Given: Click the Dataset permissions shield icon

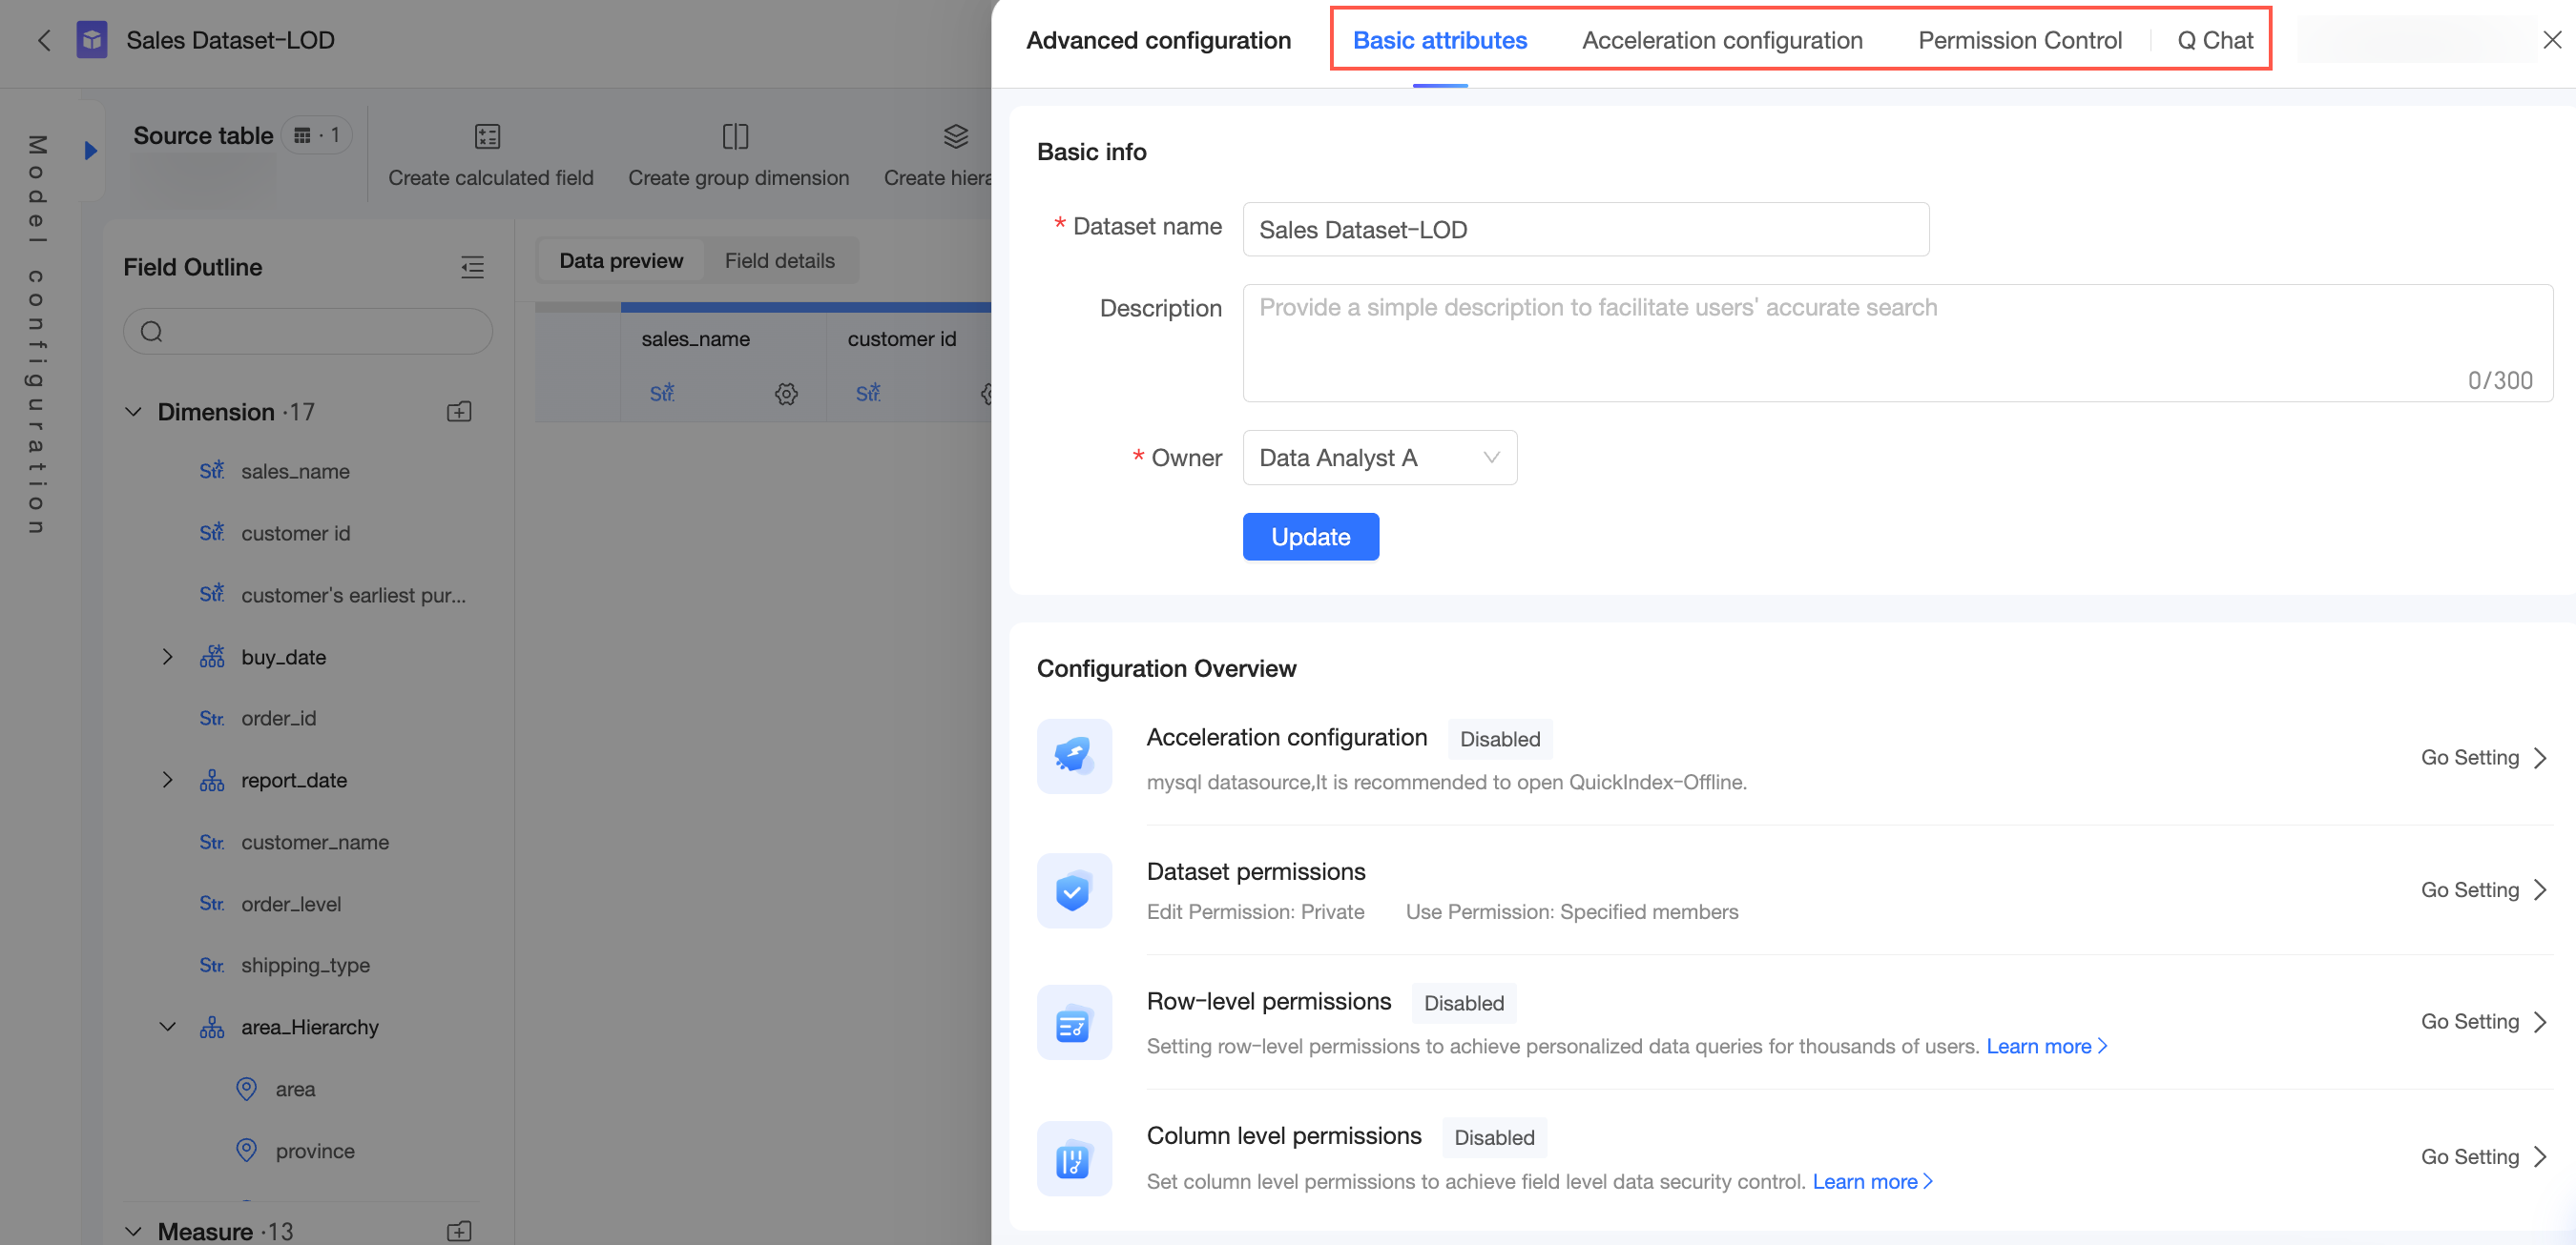Looking at the screenshot, I should pyautogui.click(x=1074, y=890).
